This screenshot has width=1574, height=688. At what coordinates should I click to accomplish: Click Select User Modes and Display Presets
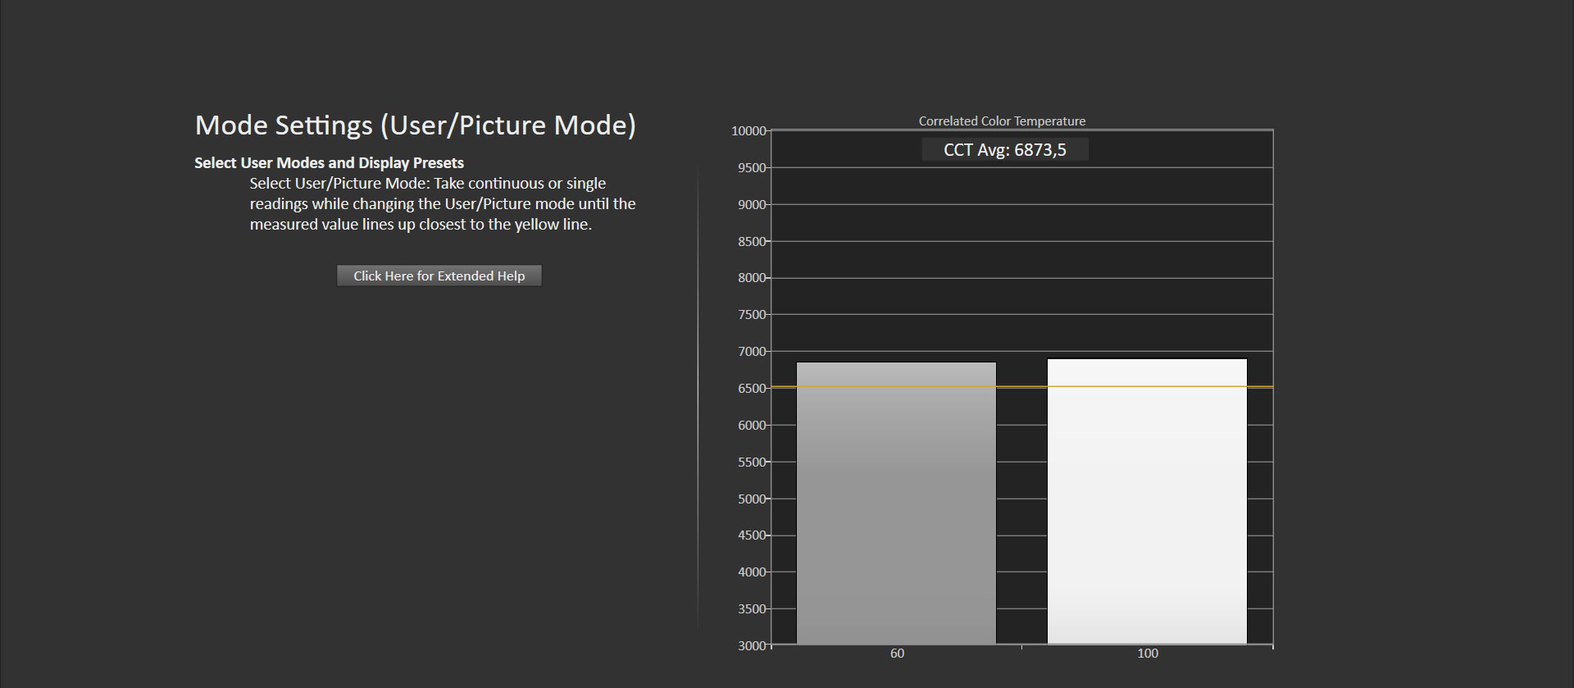tap(329, 162)
